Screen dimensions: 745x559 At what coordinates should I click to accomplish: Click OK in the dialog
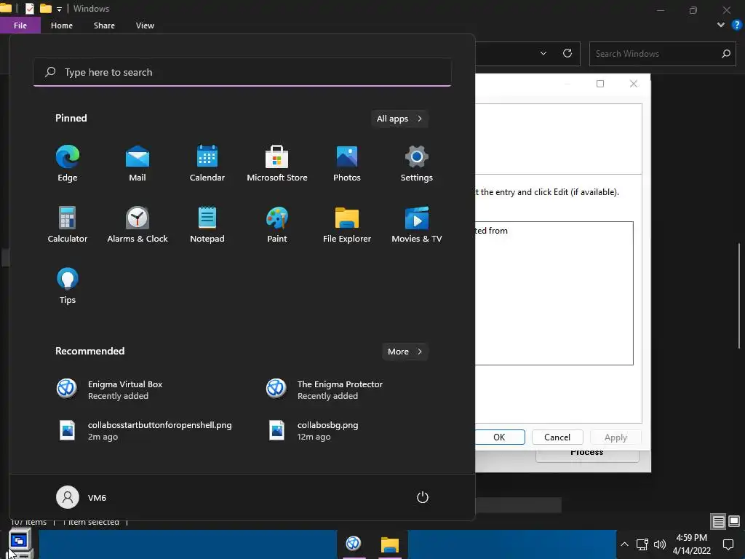pyautogui.click(x=500, y=437)
